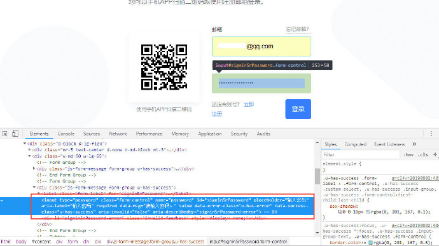The height and width of the screenshot is (246, 439).
Task: Open the Console tab
Action: 66,133
